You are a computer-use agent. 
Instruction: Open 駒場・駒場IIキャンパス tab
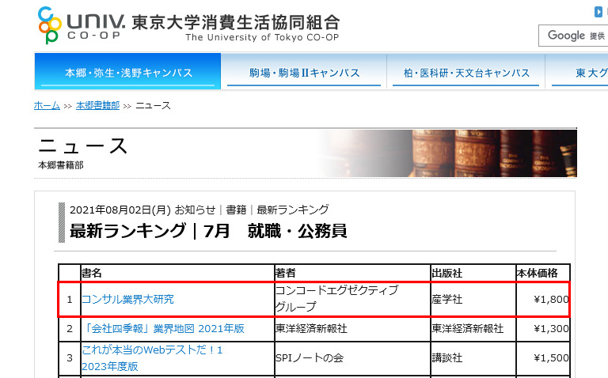tap(304, 72)
